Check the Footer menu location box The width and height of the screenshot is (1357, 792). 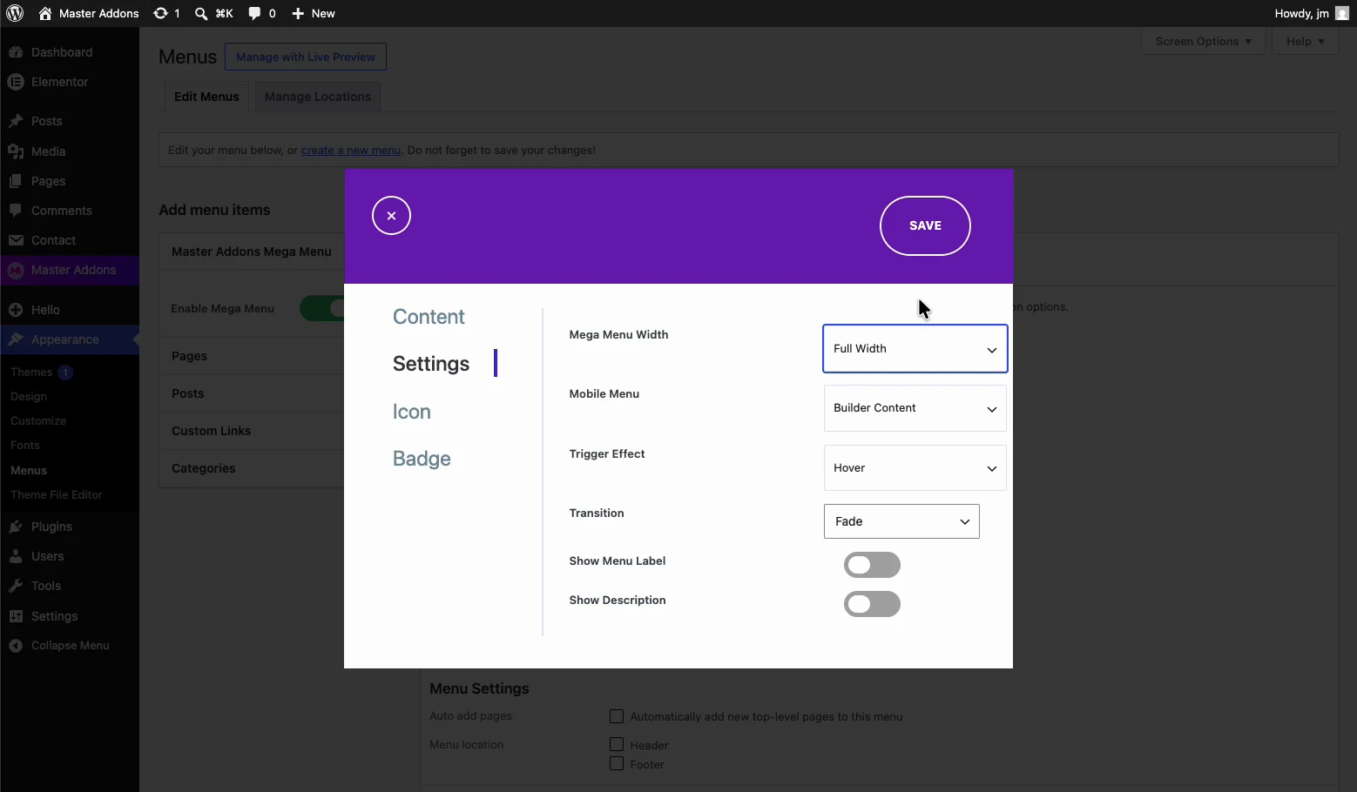point(617,764)
